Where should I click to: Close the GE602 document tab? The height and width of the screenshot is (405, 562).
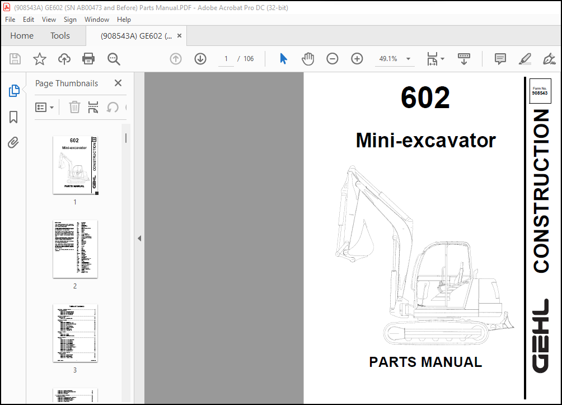point(180,35)
